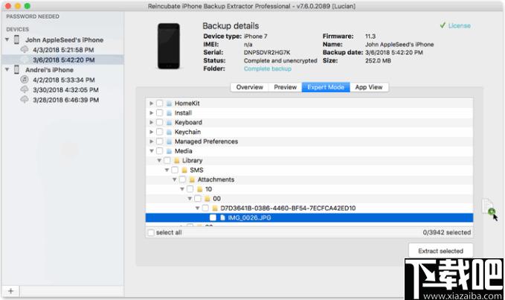
Task: Select the IMG_0026.JPG file name
Action: [249, 218]
